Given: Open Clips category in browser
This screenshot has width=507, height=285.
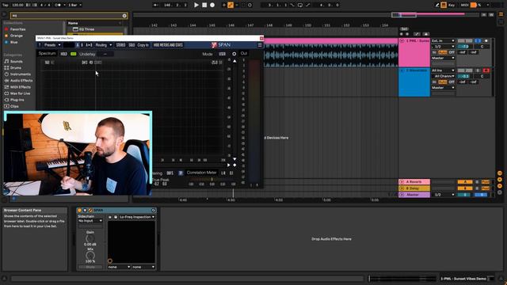Looking at the screenshot, I should click(x=14, y=106).
